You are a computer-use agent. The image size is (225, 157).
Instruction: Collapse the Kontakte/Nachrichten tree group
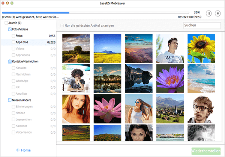[x=25, y=62]
